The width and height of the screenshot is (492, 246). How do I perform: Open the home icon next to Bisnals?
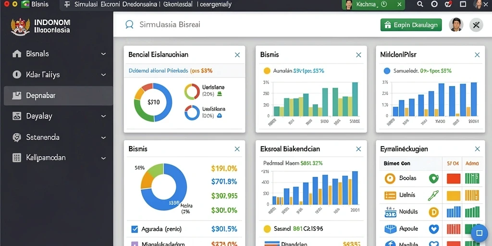pyautogui.click(x=17, y=54)
